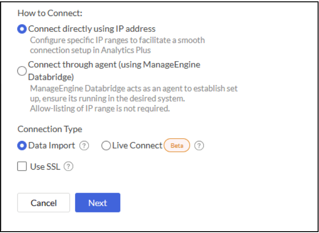
Task: Show the help tooltip icon for Use SSL
Action: 69,166
